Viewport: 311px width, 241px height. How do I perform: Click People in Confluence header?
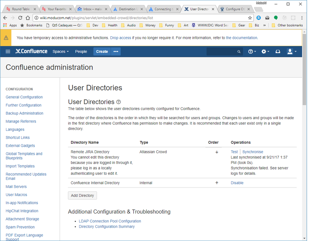(81, 52)
